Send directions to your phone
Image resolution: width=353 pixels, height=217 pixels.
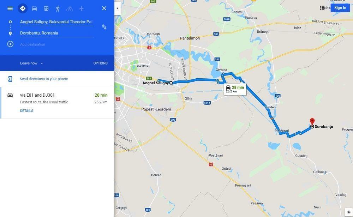pos(44,79)
